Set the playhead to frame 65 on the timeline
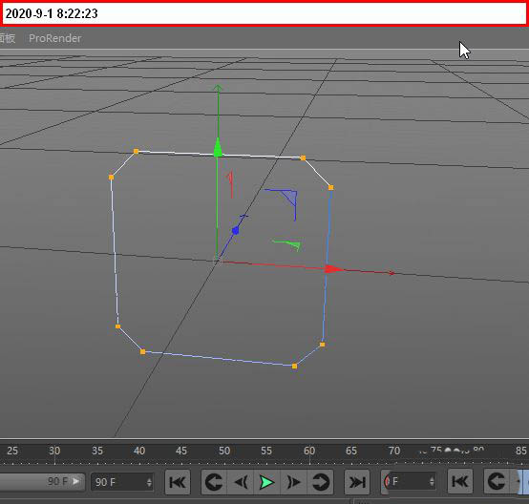Image resolution: width=529 pixels, height=504 pixels. [x=350, y=451]
